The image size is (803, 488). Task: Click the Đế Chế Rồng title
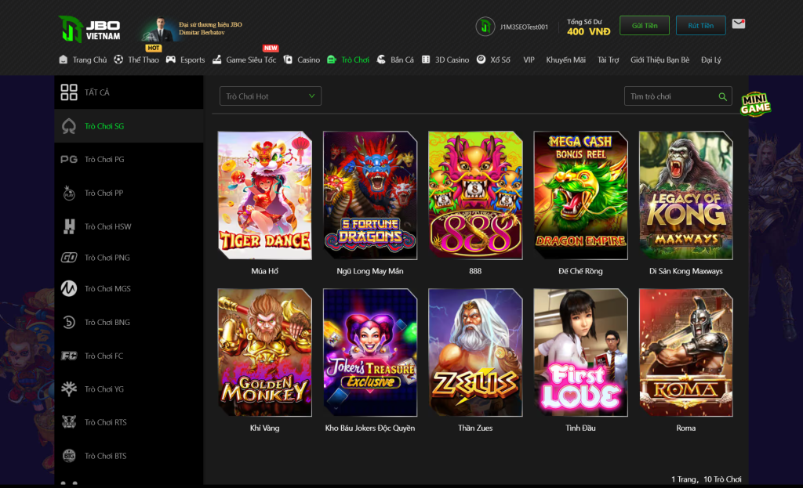point(580,271)
